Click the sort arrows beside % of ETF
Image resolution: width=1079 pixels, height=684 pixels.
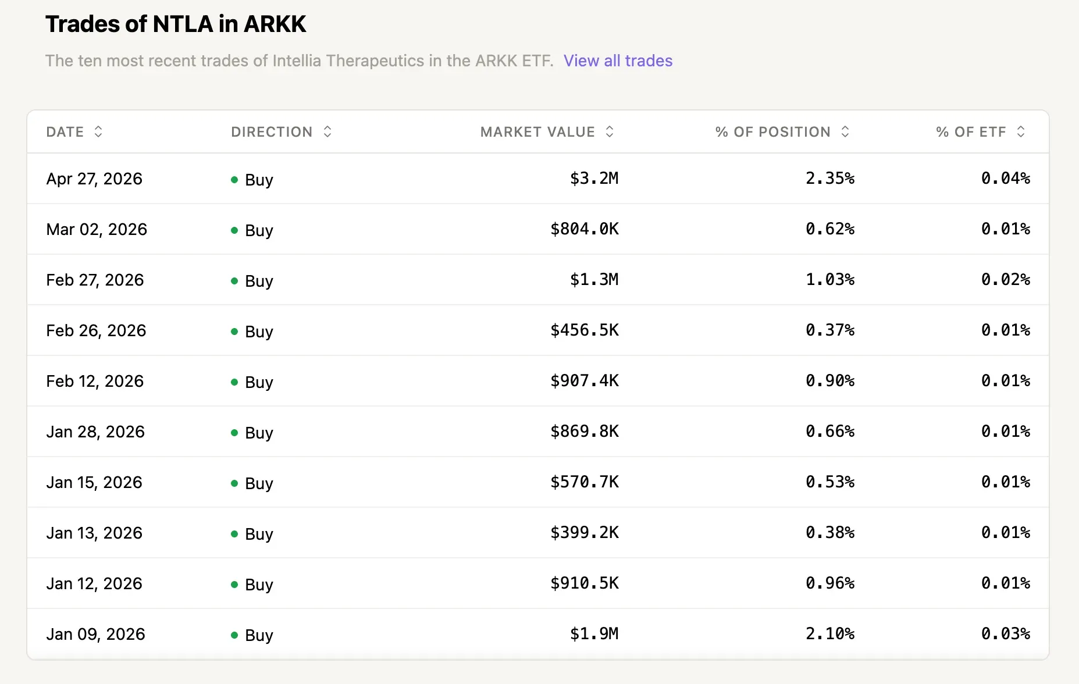(x=1021, y=132)
